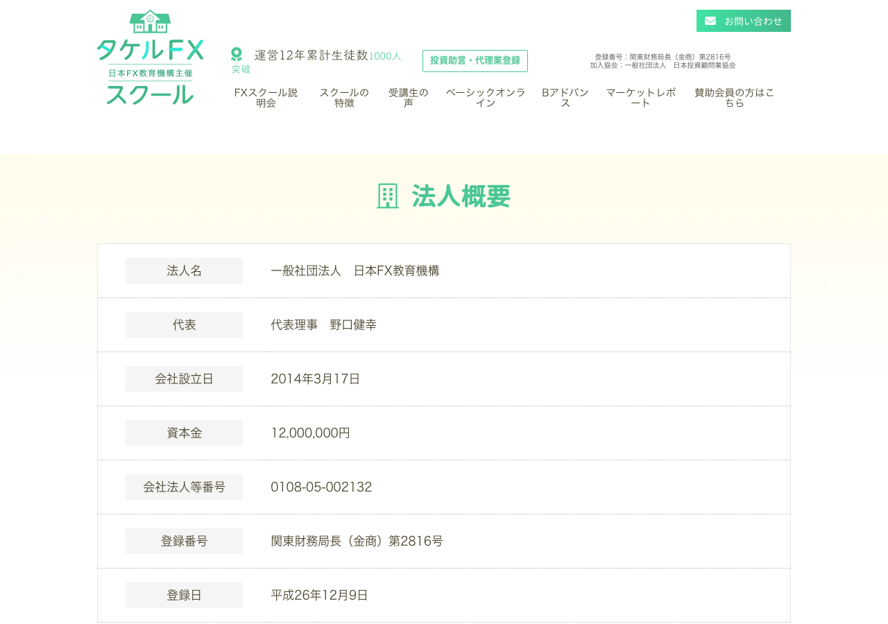Click the 会社法人等番号 label cell
The height and width of the screenshot is (624, 888).
pos(184,487)
